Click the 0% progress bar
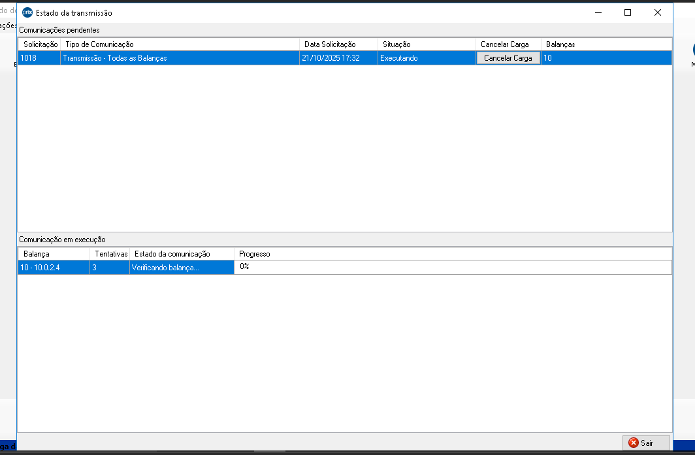The width and height of the screenshot is (695, 455). click(x=452, y=268)
